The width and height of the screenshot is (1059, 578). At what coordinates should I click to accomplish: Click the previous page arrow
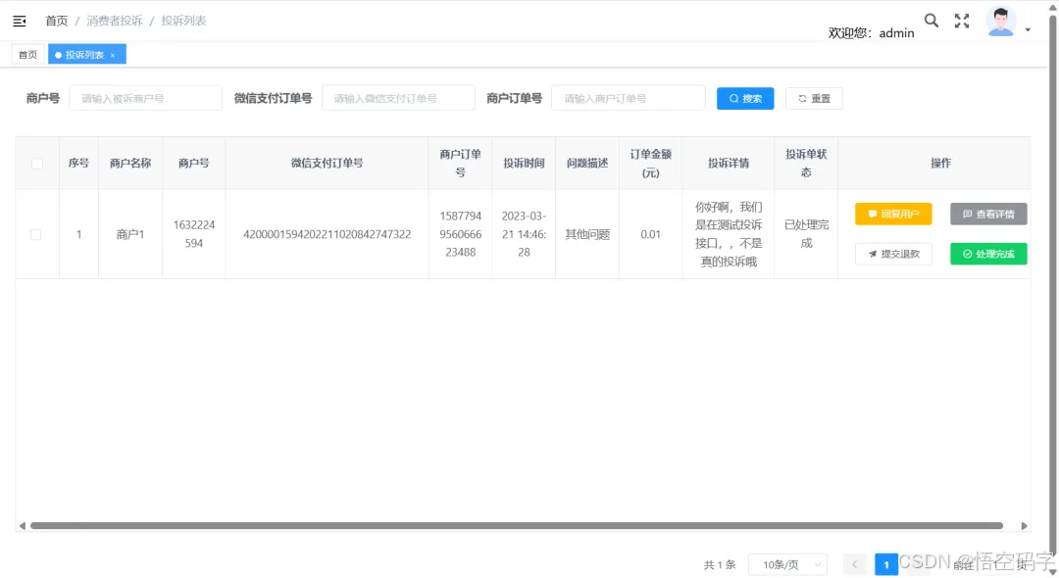point(854,564)
